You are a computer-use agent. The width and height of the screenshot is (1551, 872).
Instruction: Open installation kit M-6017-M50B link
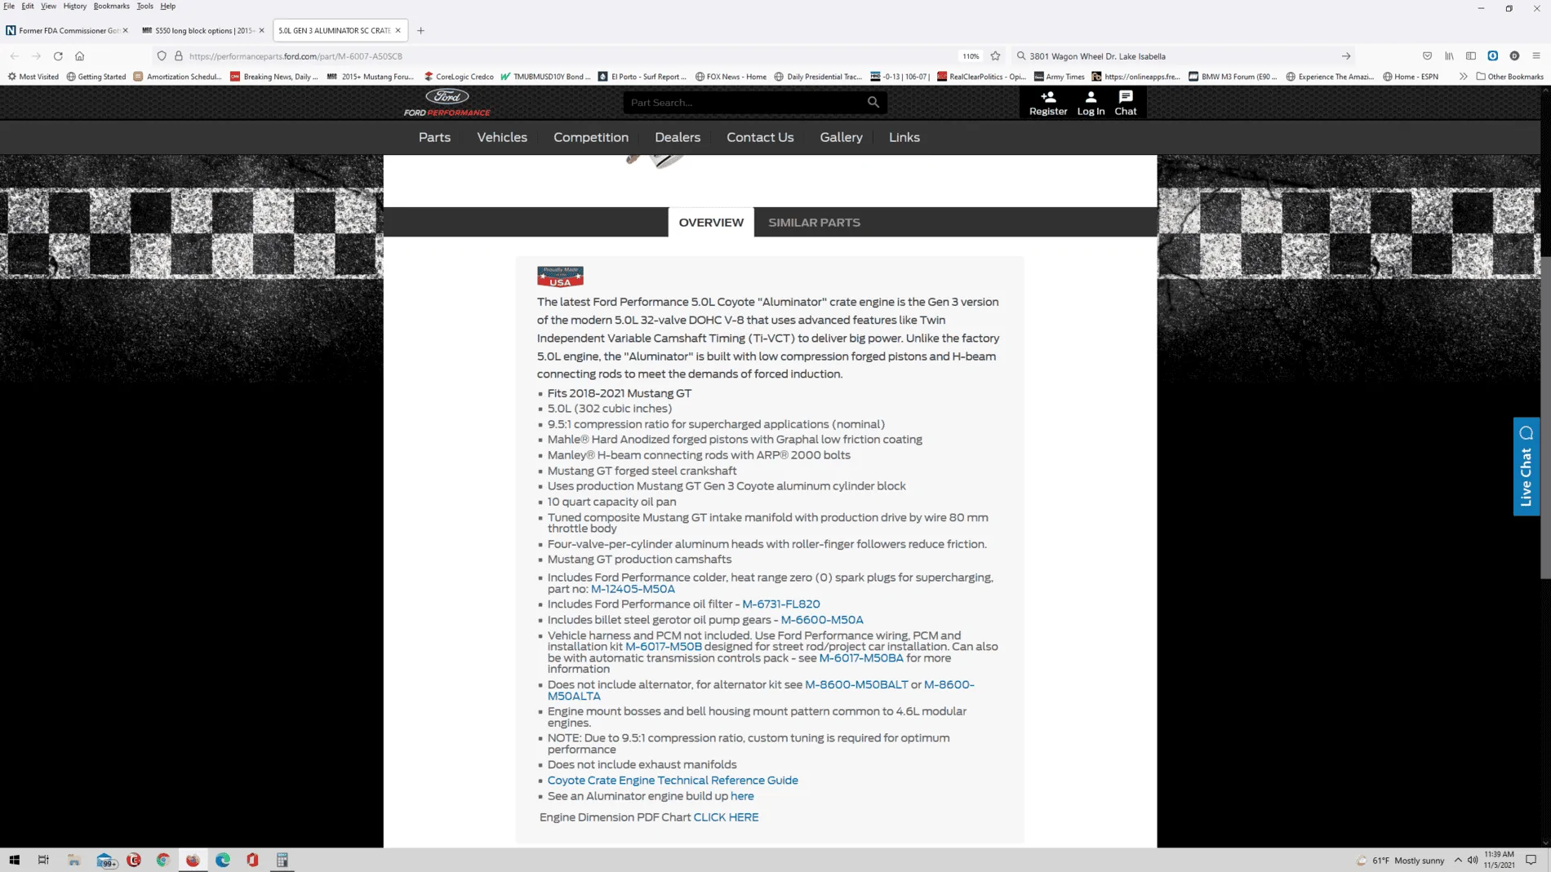(664, 647)
